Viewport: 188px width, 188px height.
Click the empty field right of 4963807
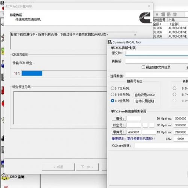point(149,132)
